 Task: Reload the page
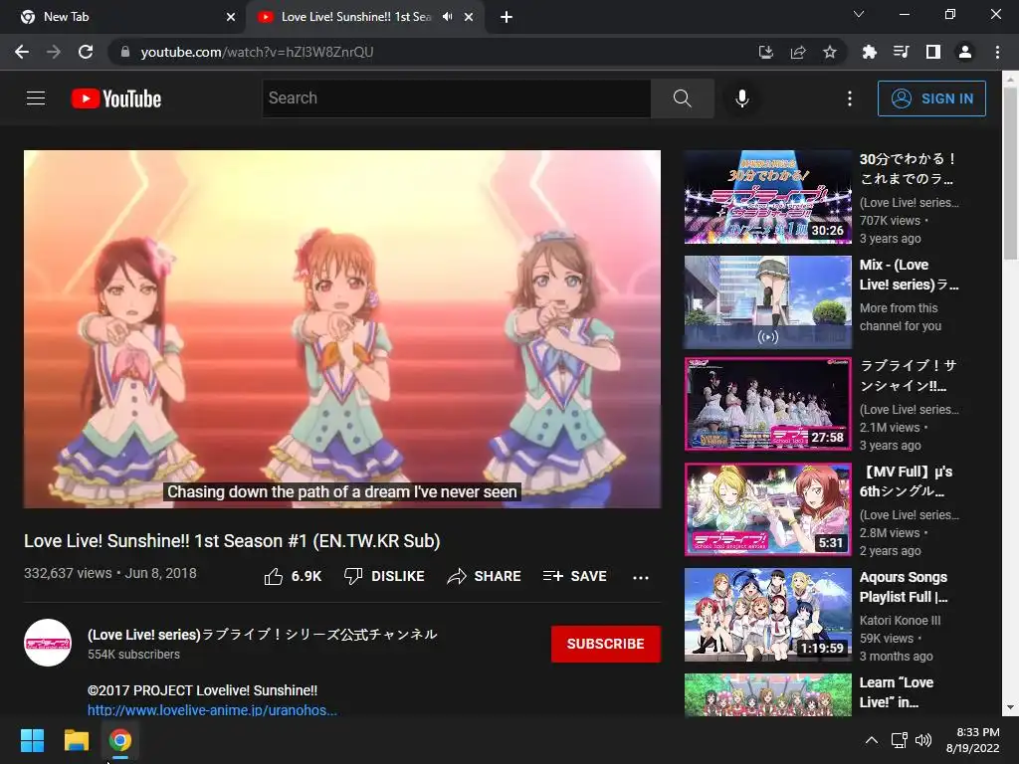[86, 52]
